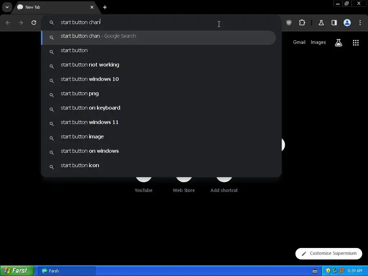Click the Customise Supermium button

point(328,253)
